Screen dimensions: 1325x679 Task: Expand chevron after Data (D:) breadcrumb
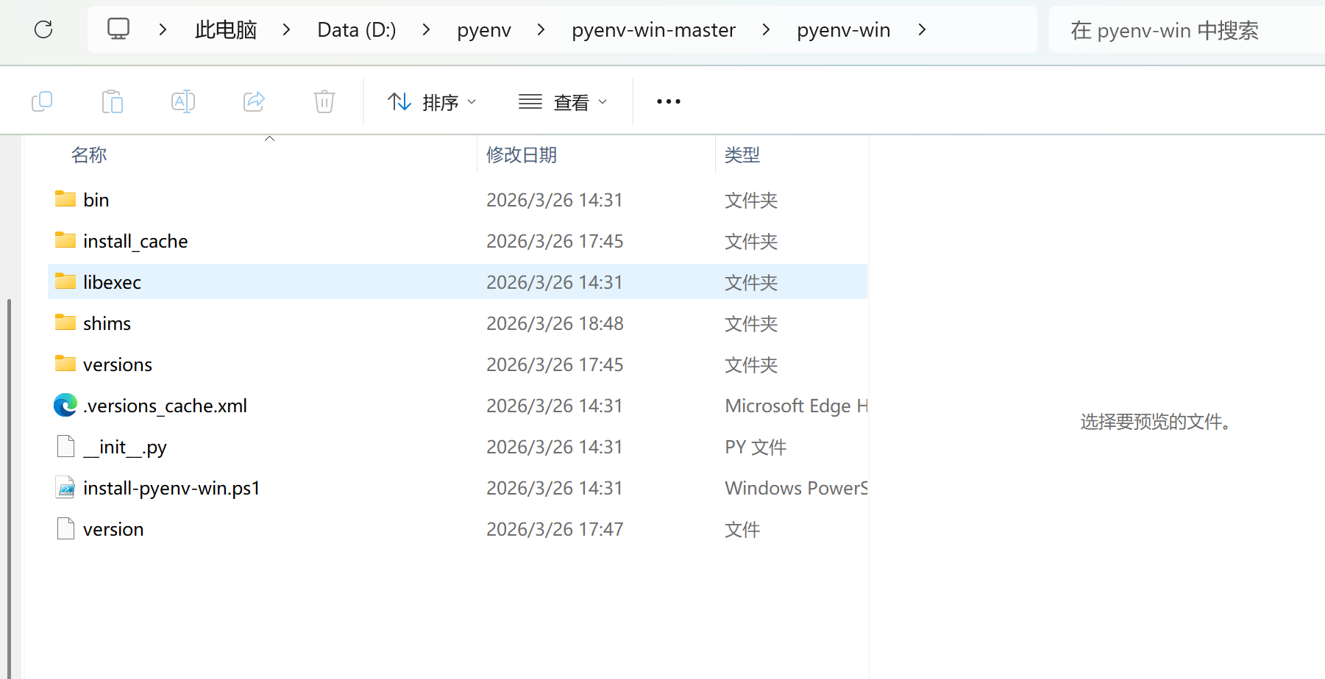426,29
